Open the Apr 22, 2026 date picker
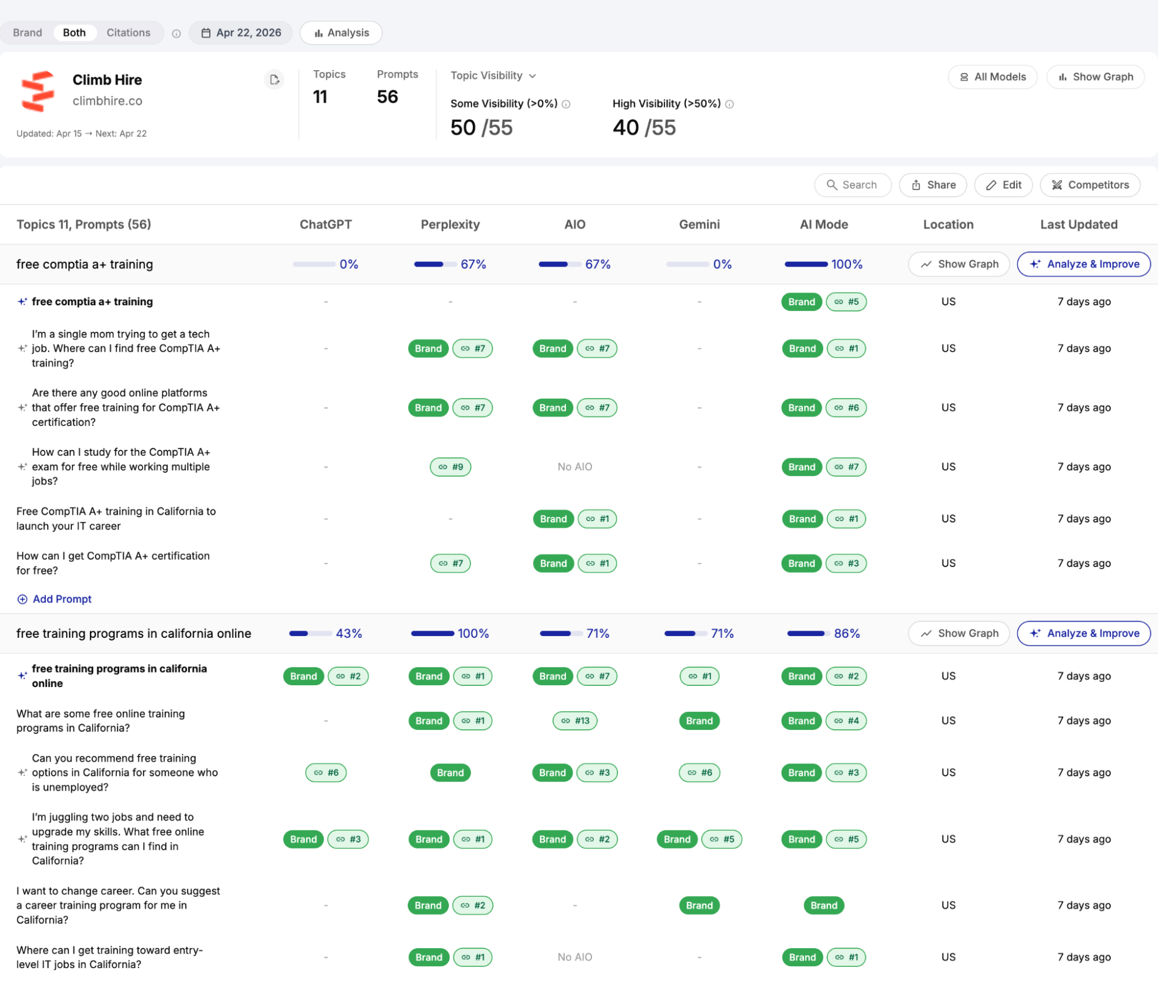The image size is (1158, 983). click(242, 33)
